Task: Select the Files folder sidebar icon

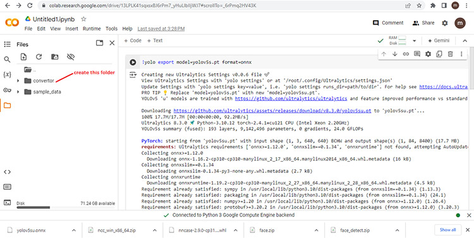Action: click(7, 105)
